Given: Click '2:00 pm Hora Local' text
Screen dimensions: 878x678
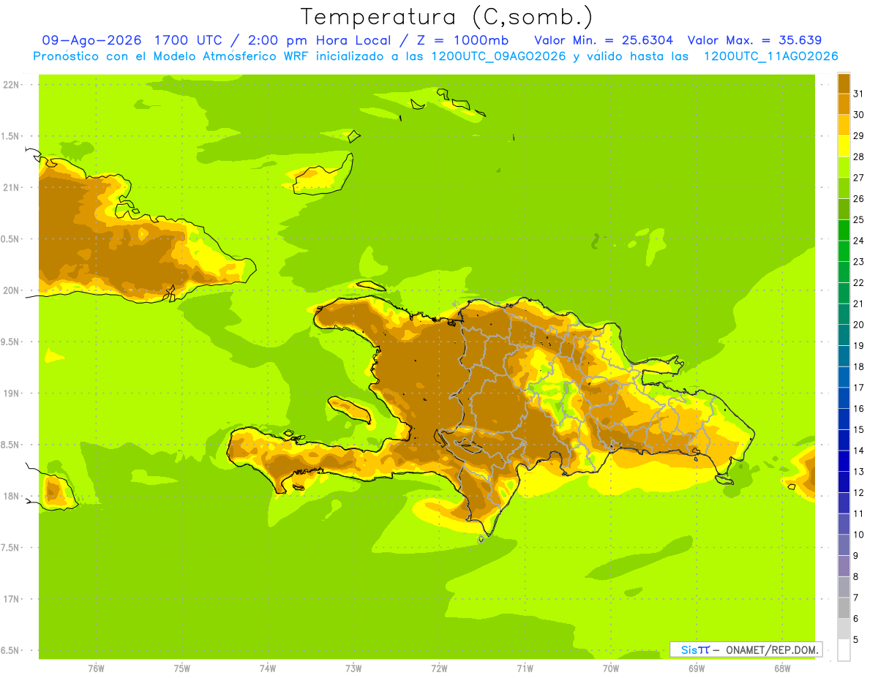Looking at the screenshot, I should tap(321, 40).
